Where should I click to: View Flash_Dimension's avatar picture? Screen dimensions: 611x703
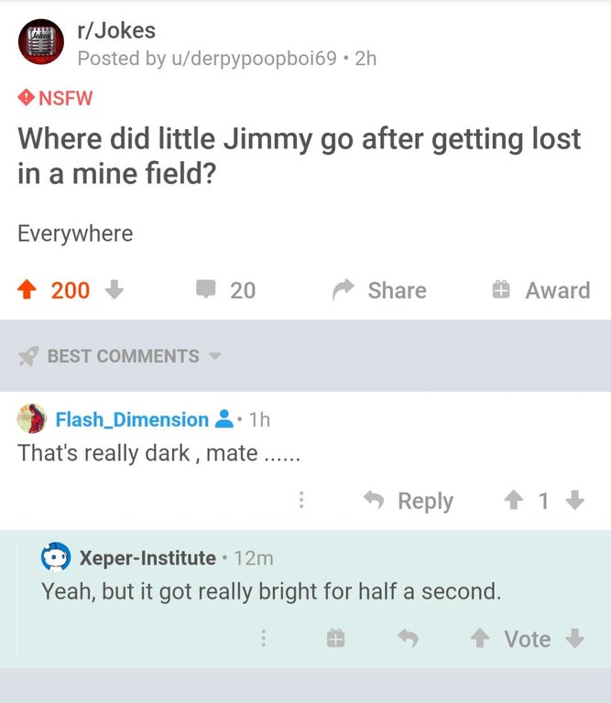click(32, 418)
